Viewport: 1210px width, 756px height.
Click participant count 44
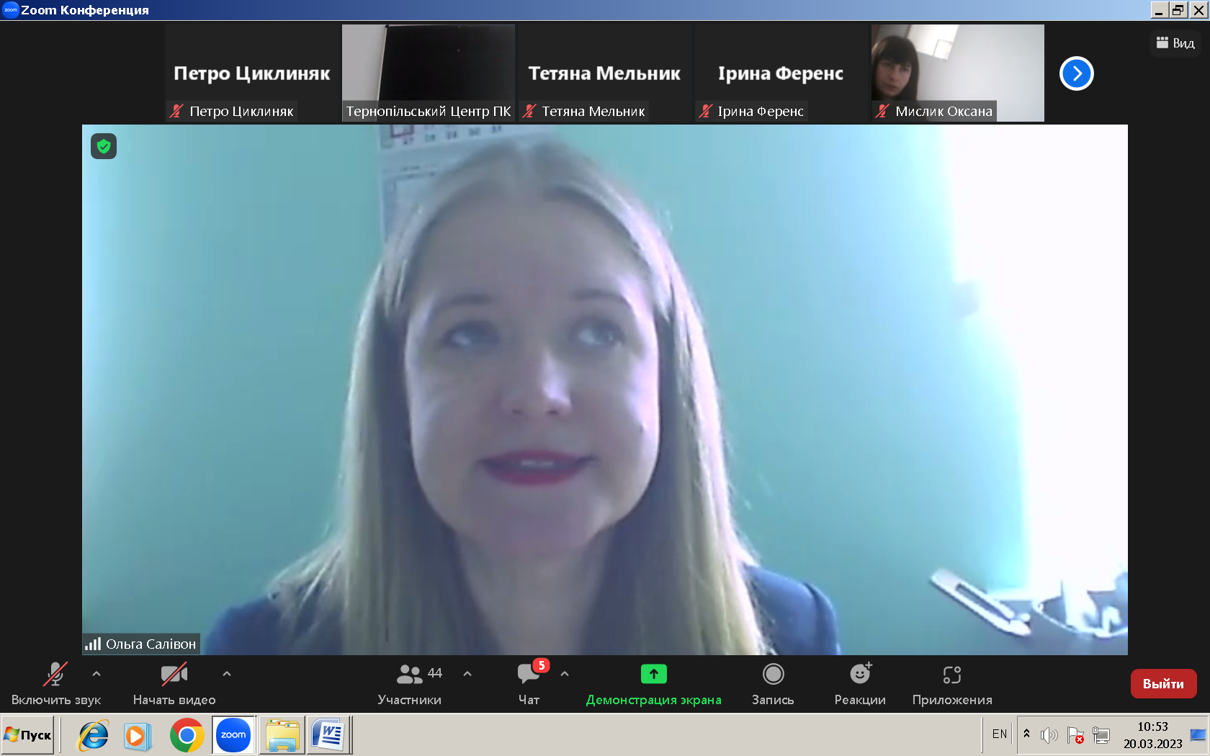435,672
